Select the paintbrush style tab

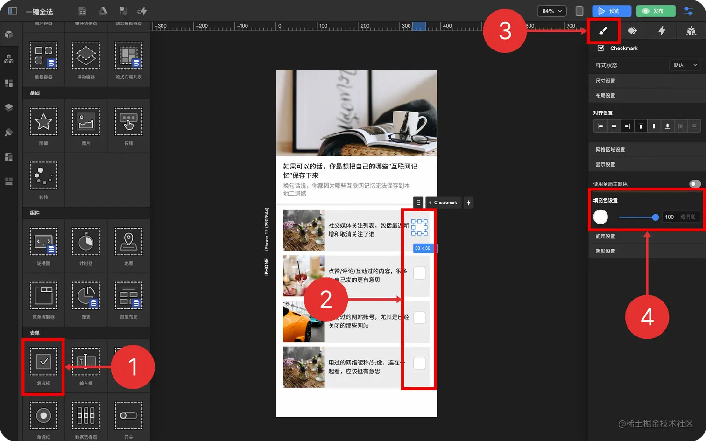[x=603, y=31]
